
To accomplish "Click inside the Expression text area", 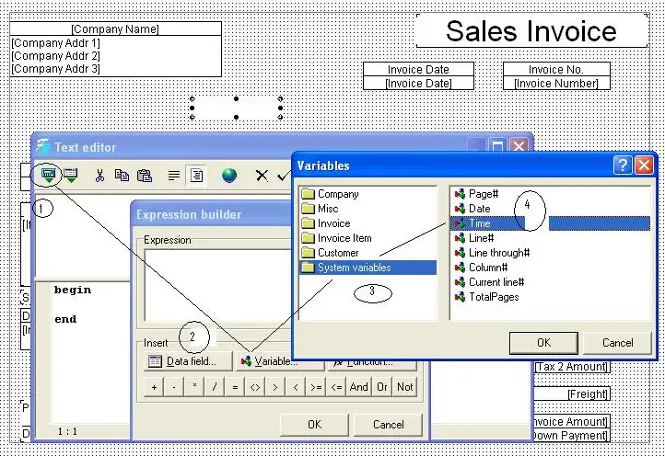I will 218,285.
